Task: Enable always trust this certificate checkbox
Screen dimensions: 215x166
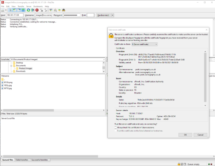Action: pyautogui.click(x=116, y=127)
